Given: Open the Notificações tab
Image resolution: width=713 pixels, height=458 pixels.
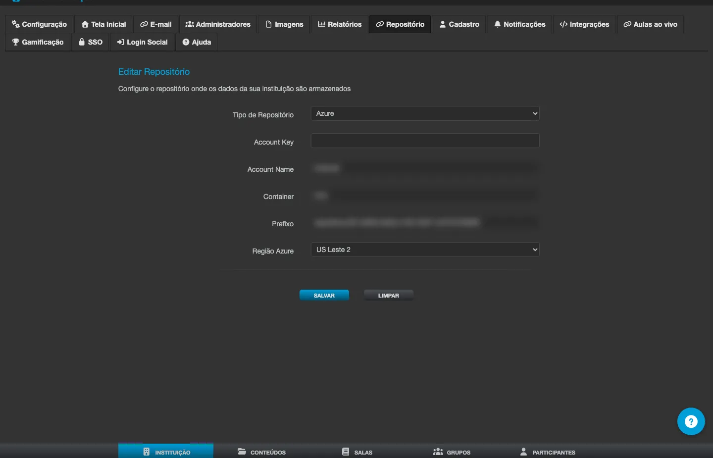Looking at the screenshot, I should [520, 24].
